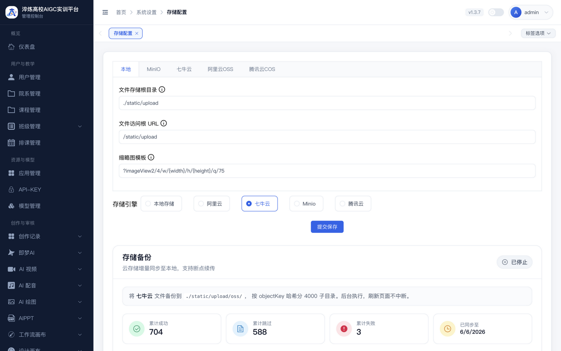
Task: Click the AI 配音 music note icon
Action: pos(11,285)
